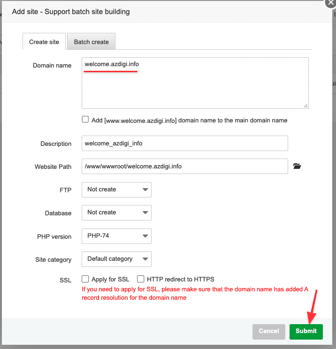Screen dimensions: 336x349
Task: Close the Add site dialog
Action: [x=329, y=2]
